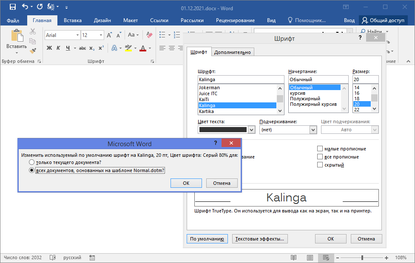Image resolution: width=415 pixels, height=263 pixels.
Task: Open the underline style arrow next to Ч
Action: pyautogui.click(x=75, y=48)
